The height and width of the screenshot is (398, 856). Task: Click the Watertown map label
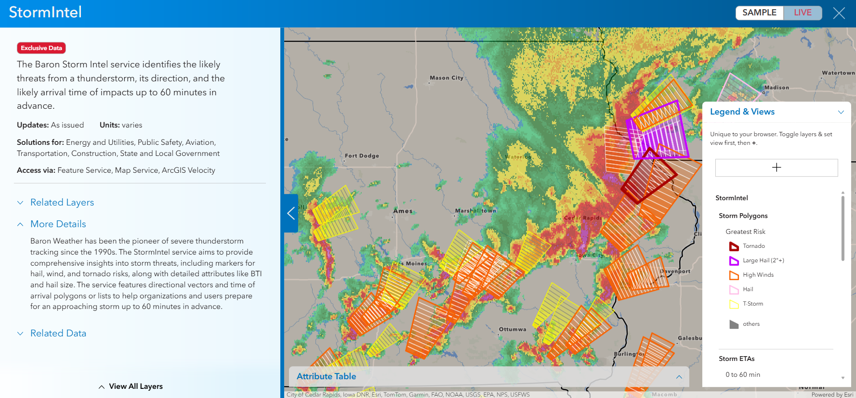(838, 73)
